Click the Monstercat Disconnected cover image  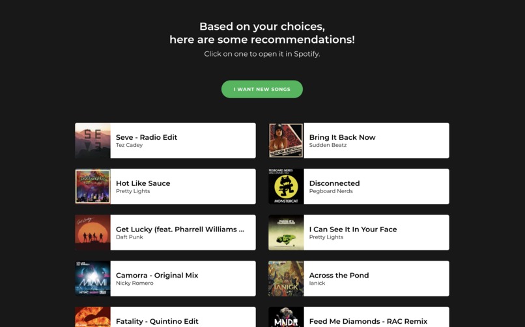click(286, 187)
